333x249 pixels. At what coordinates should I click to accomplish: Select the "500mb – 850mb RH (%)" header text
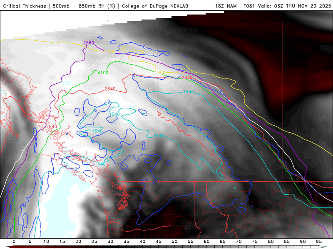[x=84, y=6]
